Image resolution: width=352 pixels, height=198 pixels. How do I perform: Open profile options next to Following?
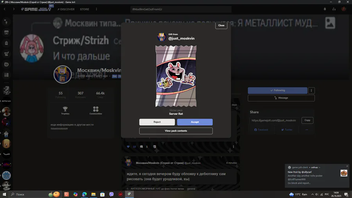311,90
